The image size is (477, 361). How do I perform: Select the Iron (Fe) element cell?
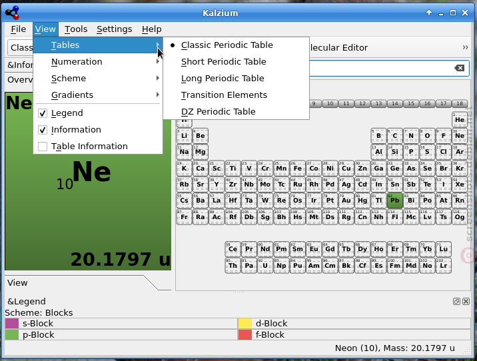[298, 169]
